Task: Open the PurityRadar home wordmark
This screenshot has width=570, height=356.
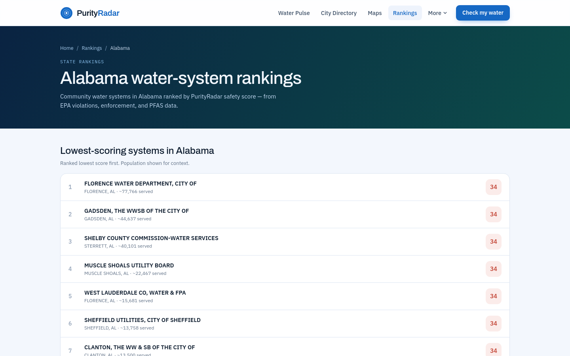Action: [x=98, y=13]
